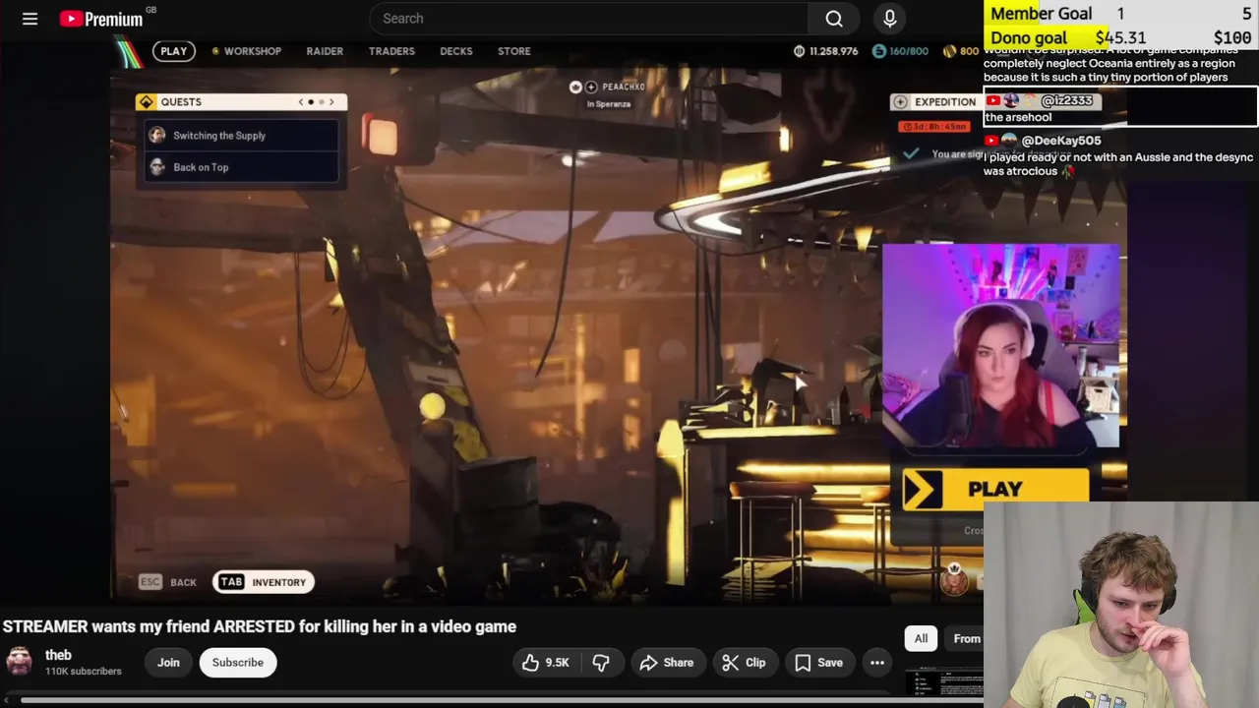The image size is (1259, 708).
Task: Click the Join membership button
Action: coord(168,663)
